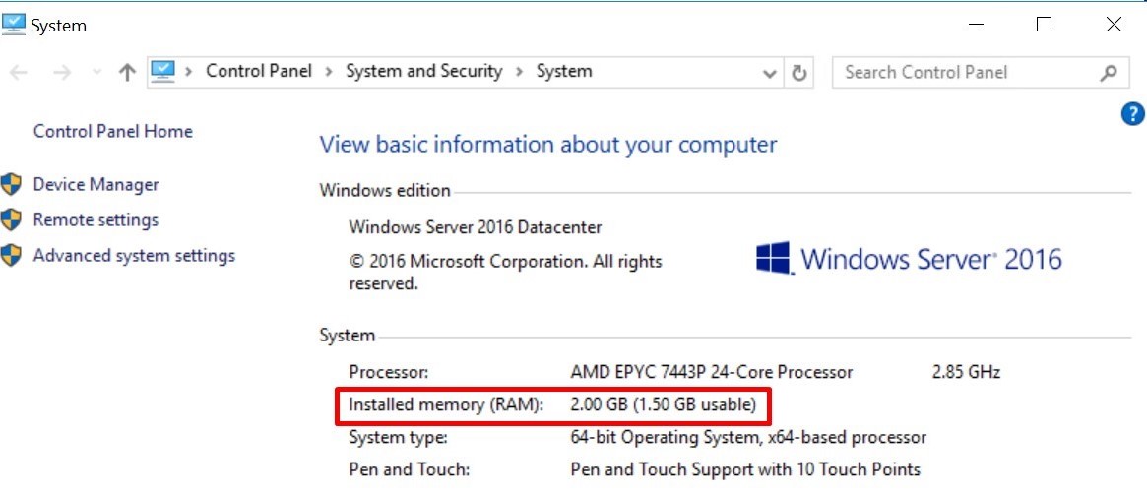Refresh the System page

tap(799, 73)
